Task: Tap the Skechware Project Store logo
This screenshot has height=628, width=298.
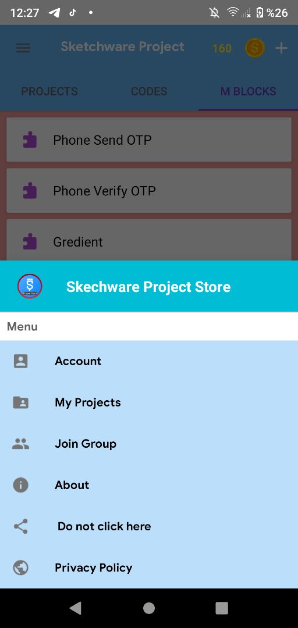Action: [30, 286]
